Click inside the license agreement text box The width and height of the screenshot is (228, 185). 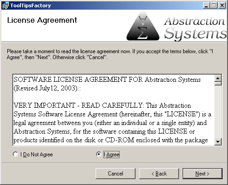(x=113, y=110)
